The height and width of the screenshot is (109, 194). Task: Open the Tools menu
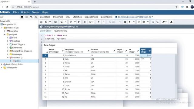pyautogui.click(x=36, y=12)
